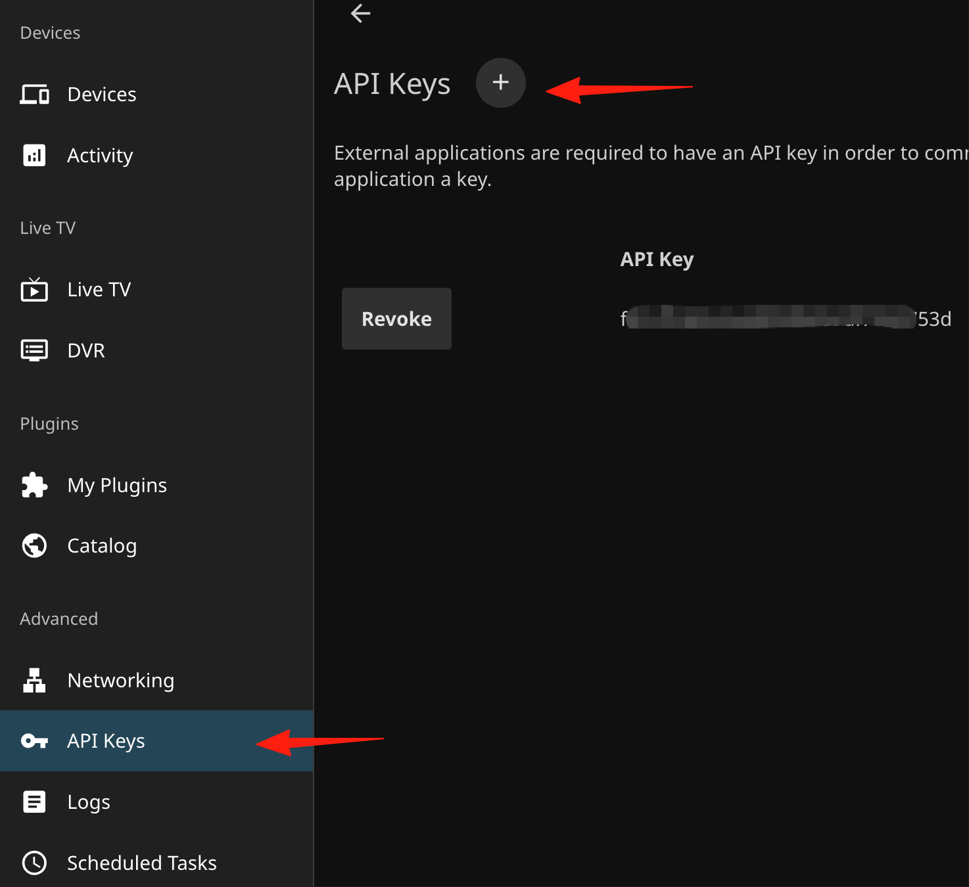Click the Catalog globe icon

click(34, 545)
